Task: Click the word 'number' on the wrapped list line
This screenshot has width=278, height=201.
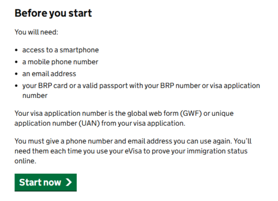Action: tap(35, 96)
